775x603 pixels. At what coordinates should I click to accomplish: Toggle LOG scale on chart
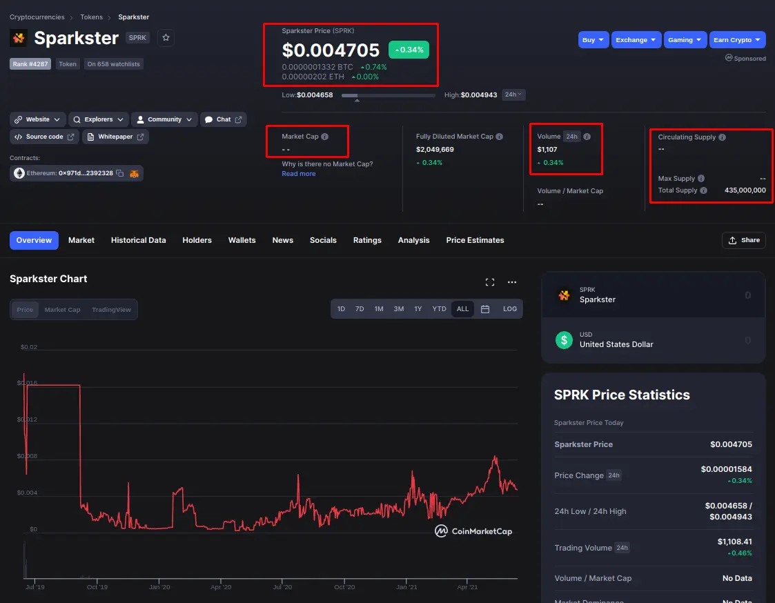click(509, 309)
